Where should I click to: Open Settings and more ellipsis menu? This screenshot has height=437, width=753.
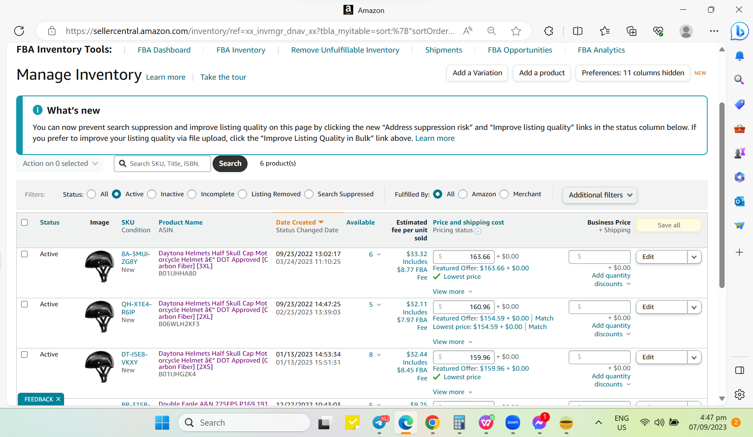pos(714,31)
